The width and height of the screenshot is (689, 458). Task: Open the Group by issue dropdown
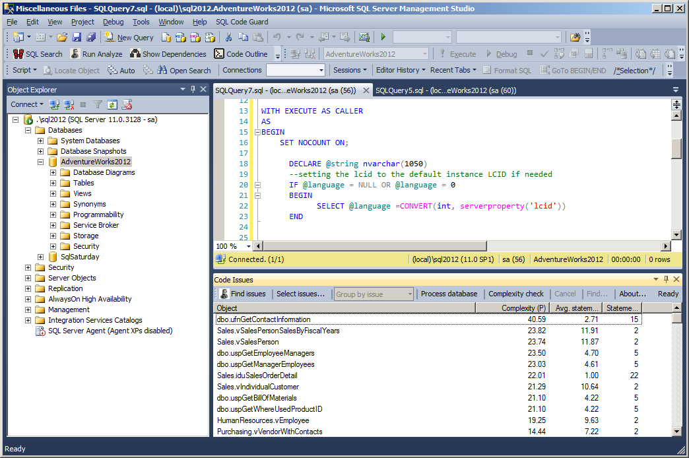409,294
